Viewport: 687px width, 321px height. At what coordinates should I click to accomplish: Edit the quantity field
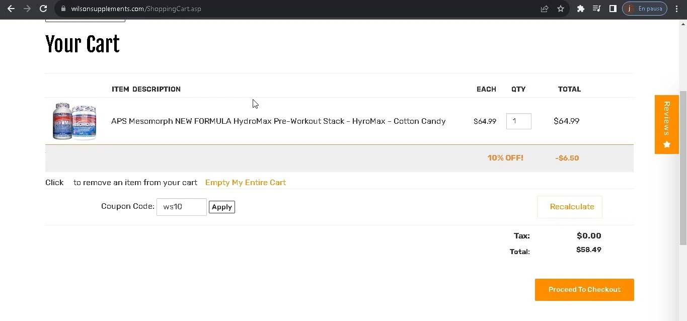pos(519,121)
